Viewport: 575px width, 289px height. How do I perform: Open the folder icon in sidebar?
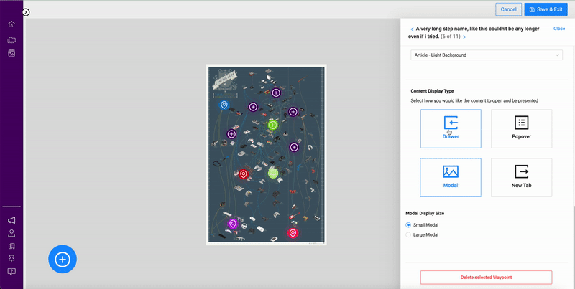click(11, 39)
